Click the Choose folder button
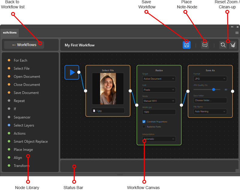The width and height of the screenshot is (240, 190). point(210,100)
